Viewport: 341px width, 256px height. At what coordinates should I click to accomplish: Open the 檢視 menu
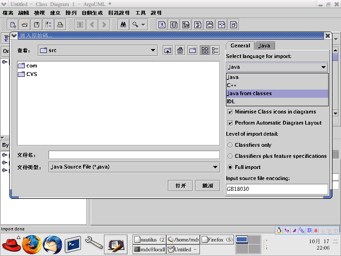point(39,13)
